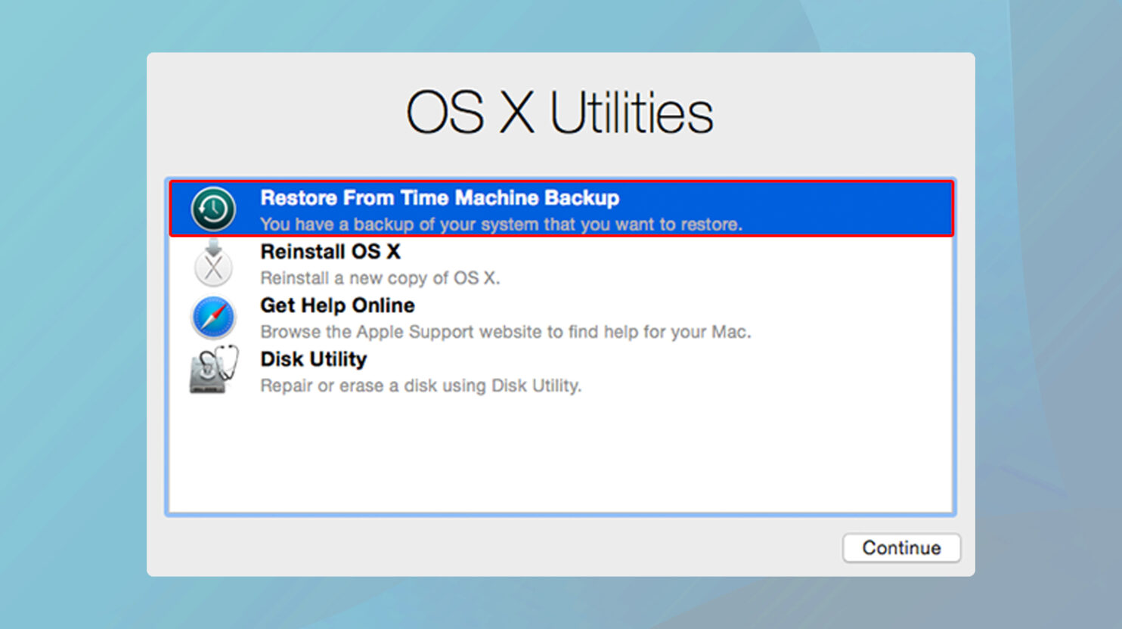The width and height of the screenshot is (1122, 629).
Task: Click the Time Machine clock icon
Action: [x=213, y=209]
